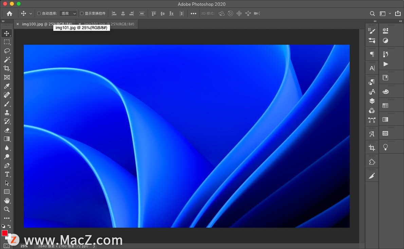Select the Pen tool

(x=7, y=165)
